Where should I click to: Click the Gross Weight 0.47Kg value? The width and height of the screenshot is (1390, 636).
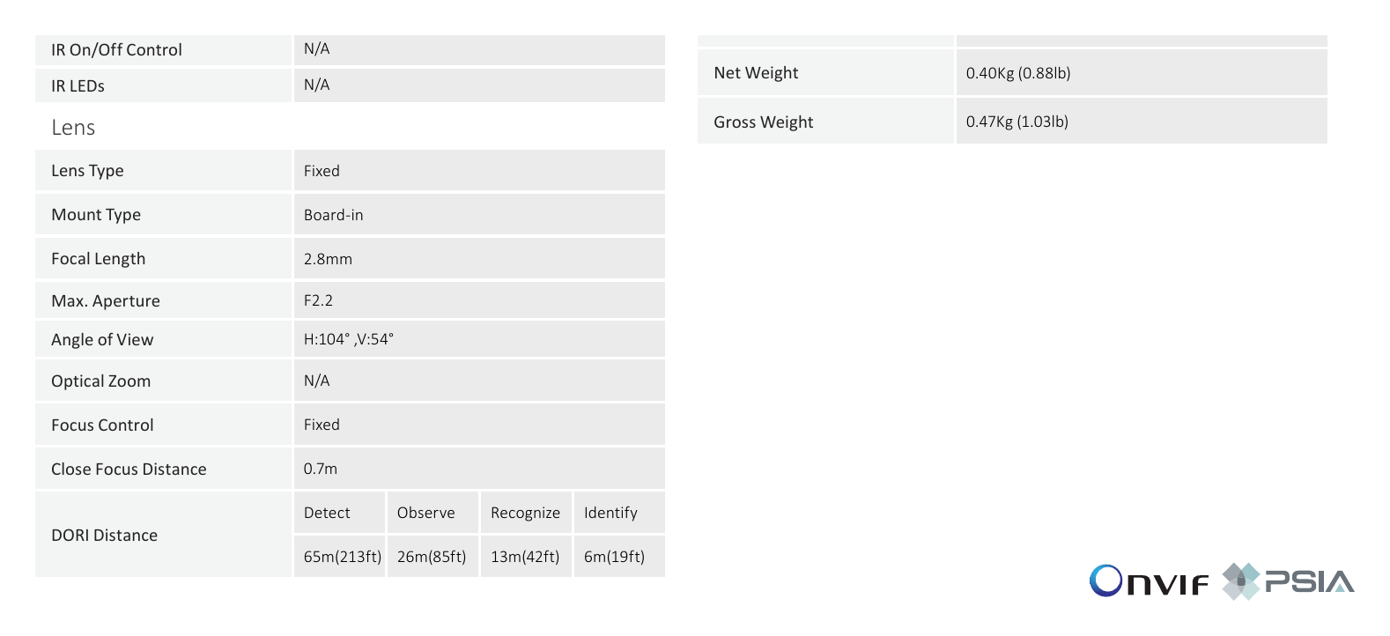[1142, 122]
